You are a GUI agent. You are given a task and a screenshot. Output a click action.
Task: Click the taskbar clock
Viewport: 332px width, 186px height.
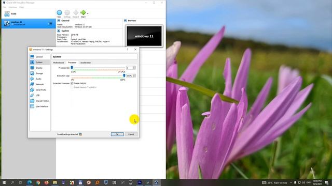(x=317, y=182)
